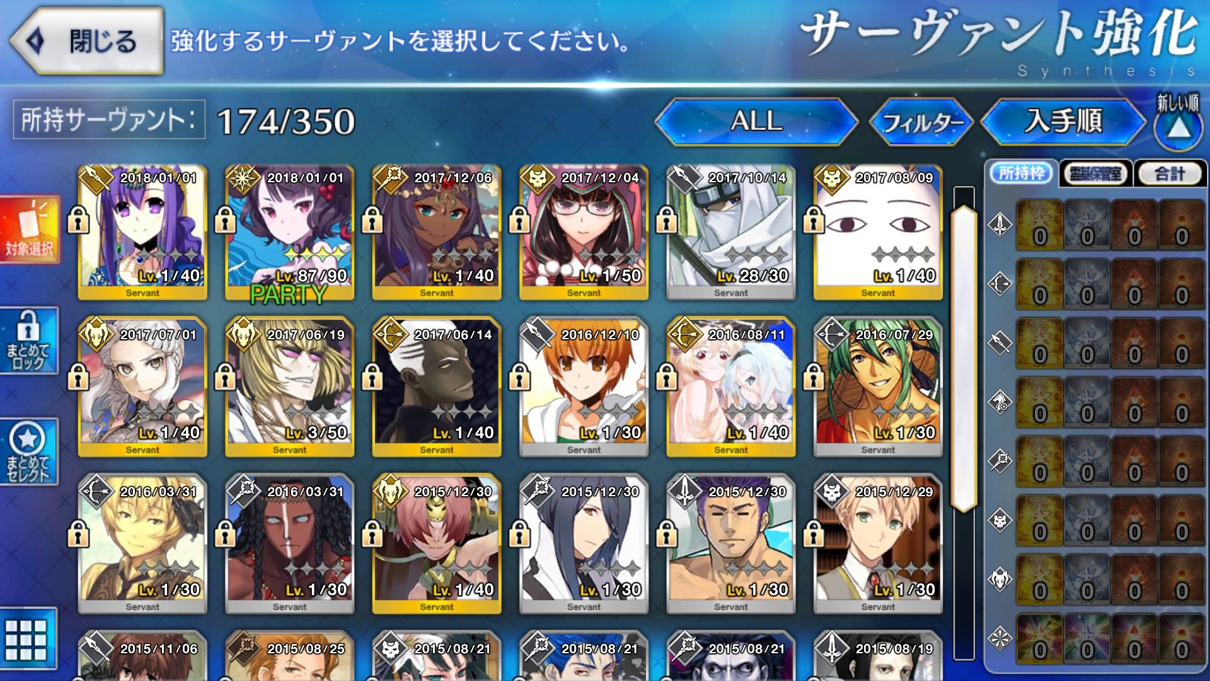Switch to the 合計 tab
The width and height of the screenshot is (1210, 681).
point(1170,173)
